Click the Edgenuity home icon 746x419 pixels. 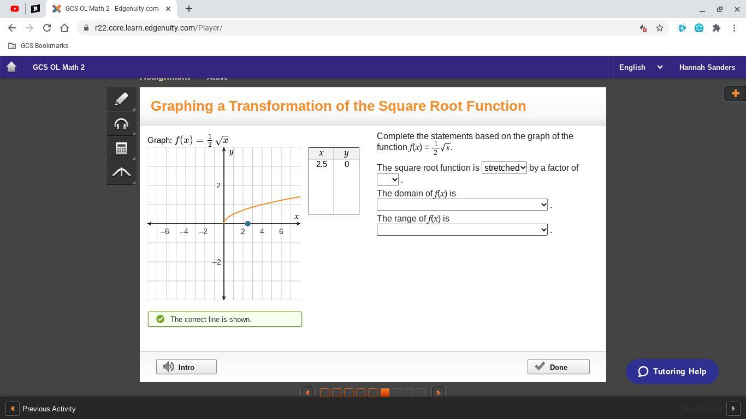pos(11,67)
